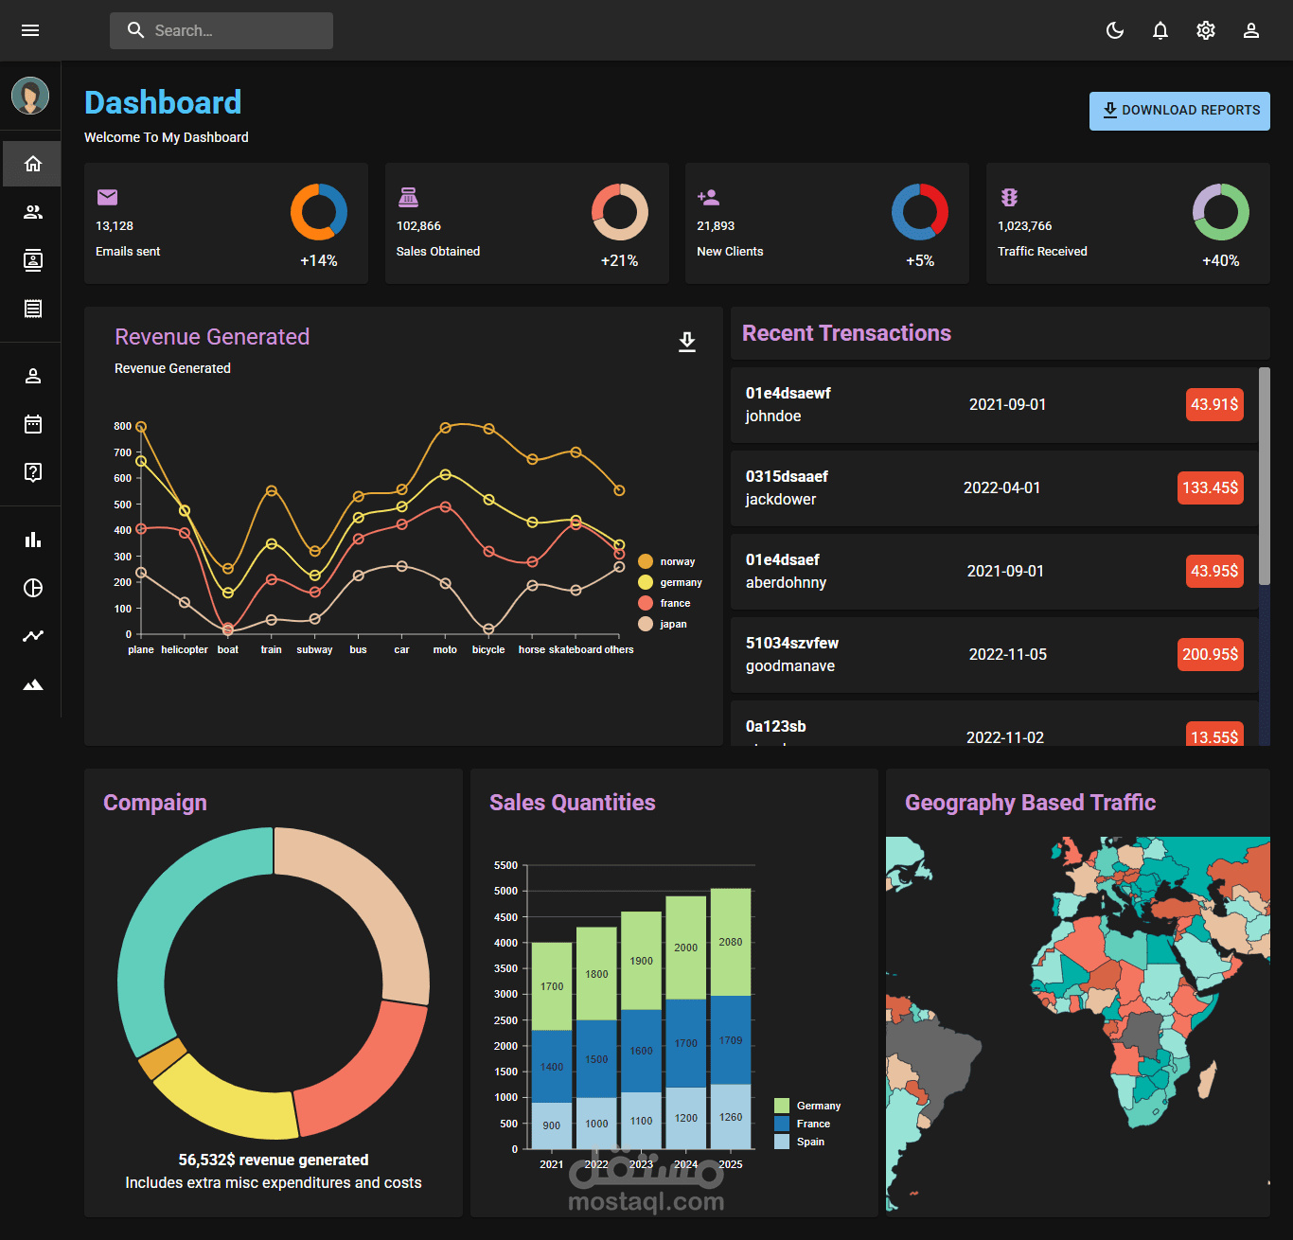Click the 133.45$ amount badge
The height and width of the screenshot is (1240, 1293).
(1211, 487)
